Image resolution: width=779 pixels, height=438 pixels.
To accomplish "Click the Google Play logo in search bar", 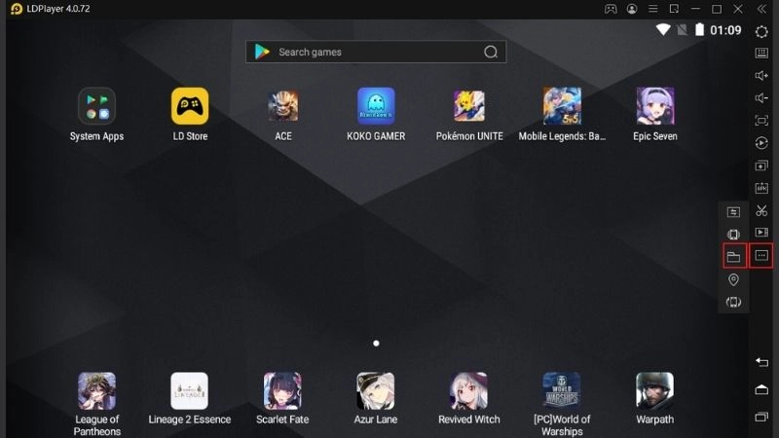I will point(262,52).
